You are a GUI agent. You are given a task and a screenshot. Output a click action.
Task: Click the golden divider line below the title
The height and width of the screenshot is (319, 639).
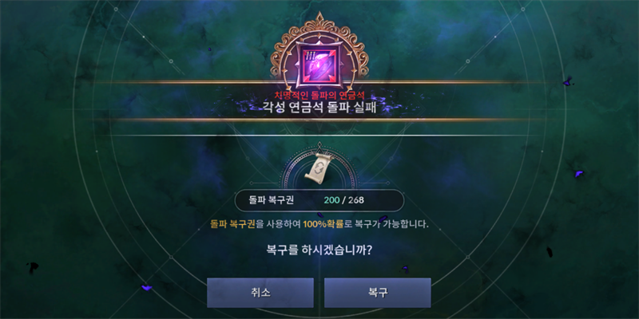point(319,120)
